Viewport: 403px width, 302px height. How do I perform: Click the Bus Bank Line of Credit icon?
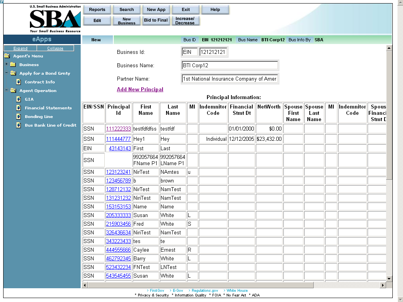pos(18,125)
